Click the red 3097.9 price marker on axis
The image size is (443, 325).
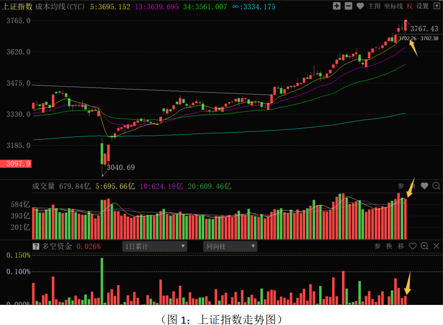click(16, 164)
